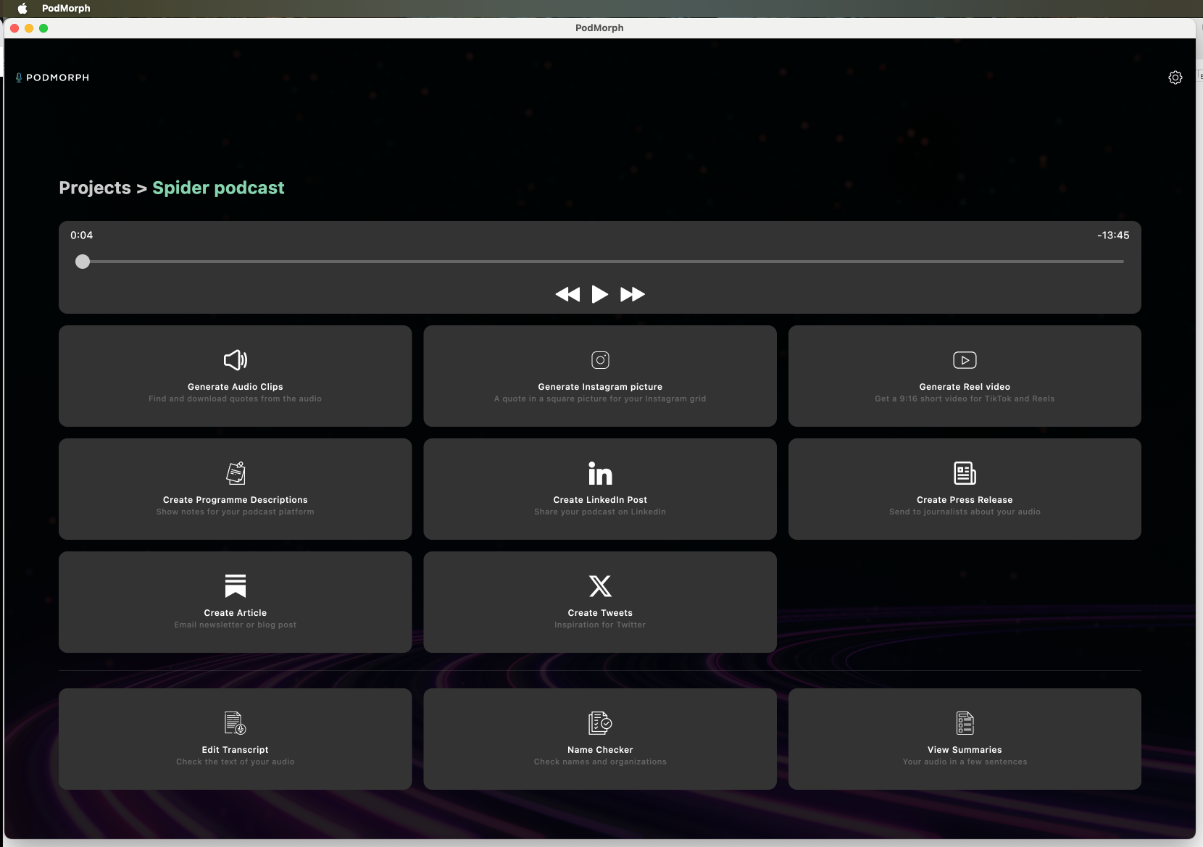The height and width of the screenshot is (847, 1203).
Task: Open the Create LinkedIn Post tool
Action: [599, 488]
